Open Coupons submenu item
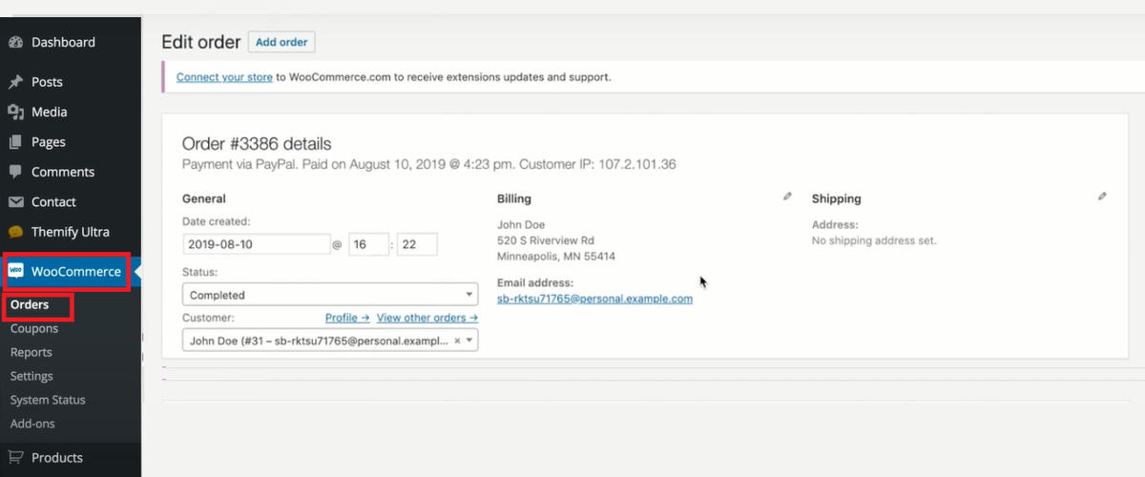1145x477 pixels. click(34, 328)
